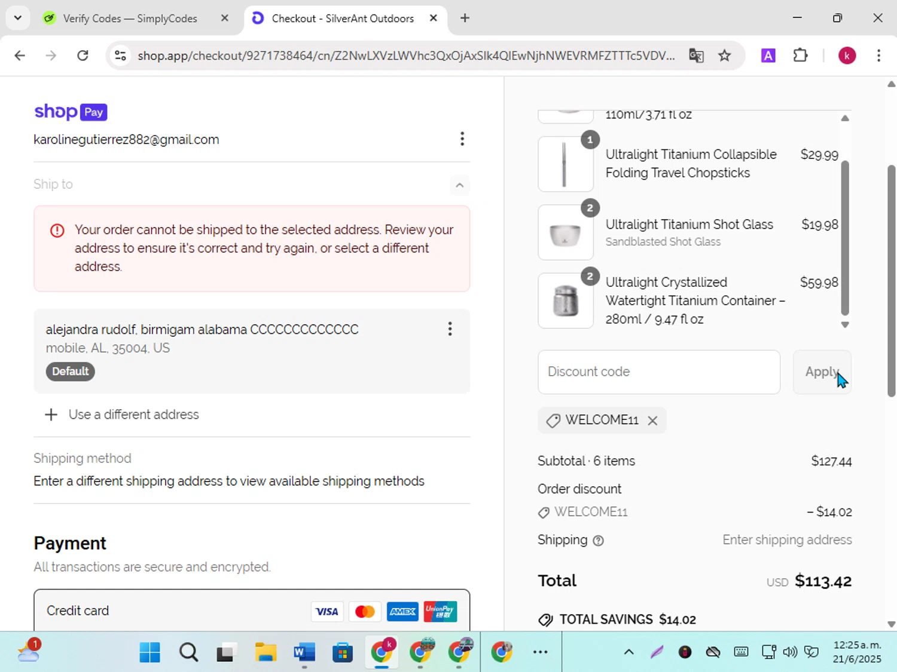Click the Titanium Chopsticks product thumbnail
Image resolution: width=897 pixels, height=672 pixels.
pos(566,164)
